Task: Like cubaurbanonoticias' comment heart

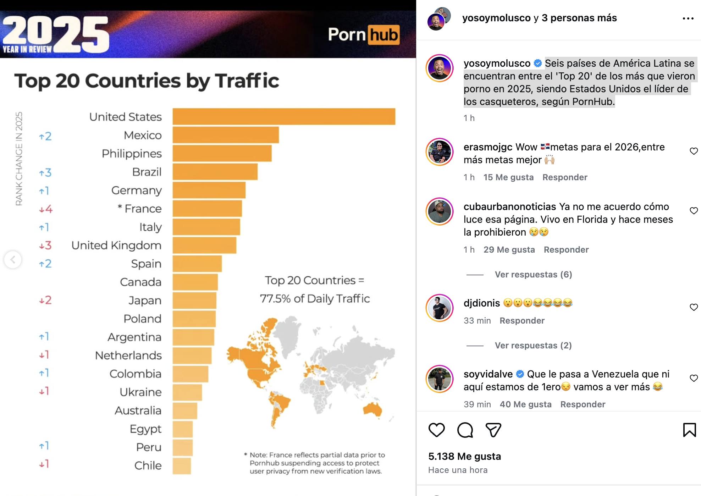Action: point(694,211)
